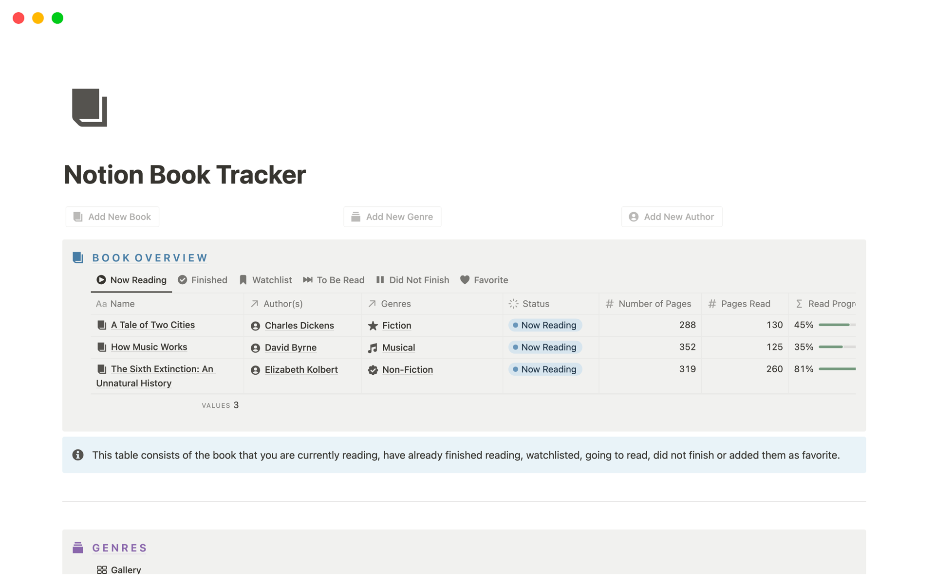Click Charles Dickens person icon
935x584 pixels.
pos(255,326)
